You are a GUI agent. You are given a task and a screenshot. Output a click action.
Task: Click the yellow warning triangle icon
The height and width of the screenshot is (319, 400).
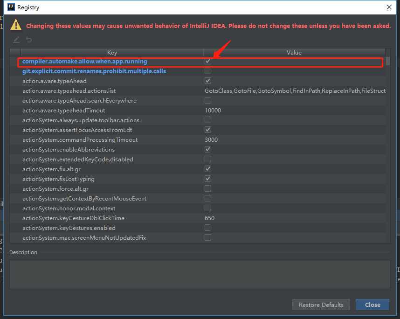pos(16,25)
